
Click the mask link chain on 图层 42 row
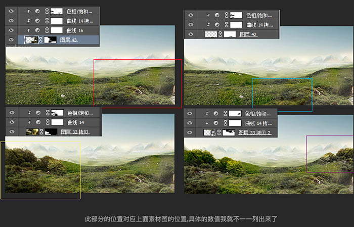click(x=220, y=34)
